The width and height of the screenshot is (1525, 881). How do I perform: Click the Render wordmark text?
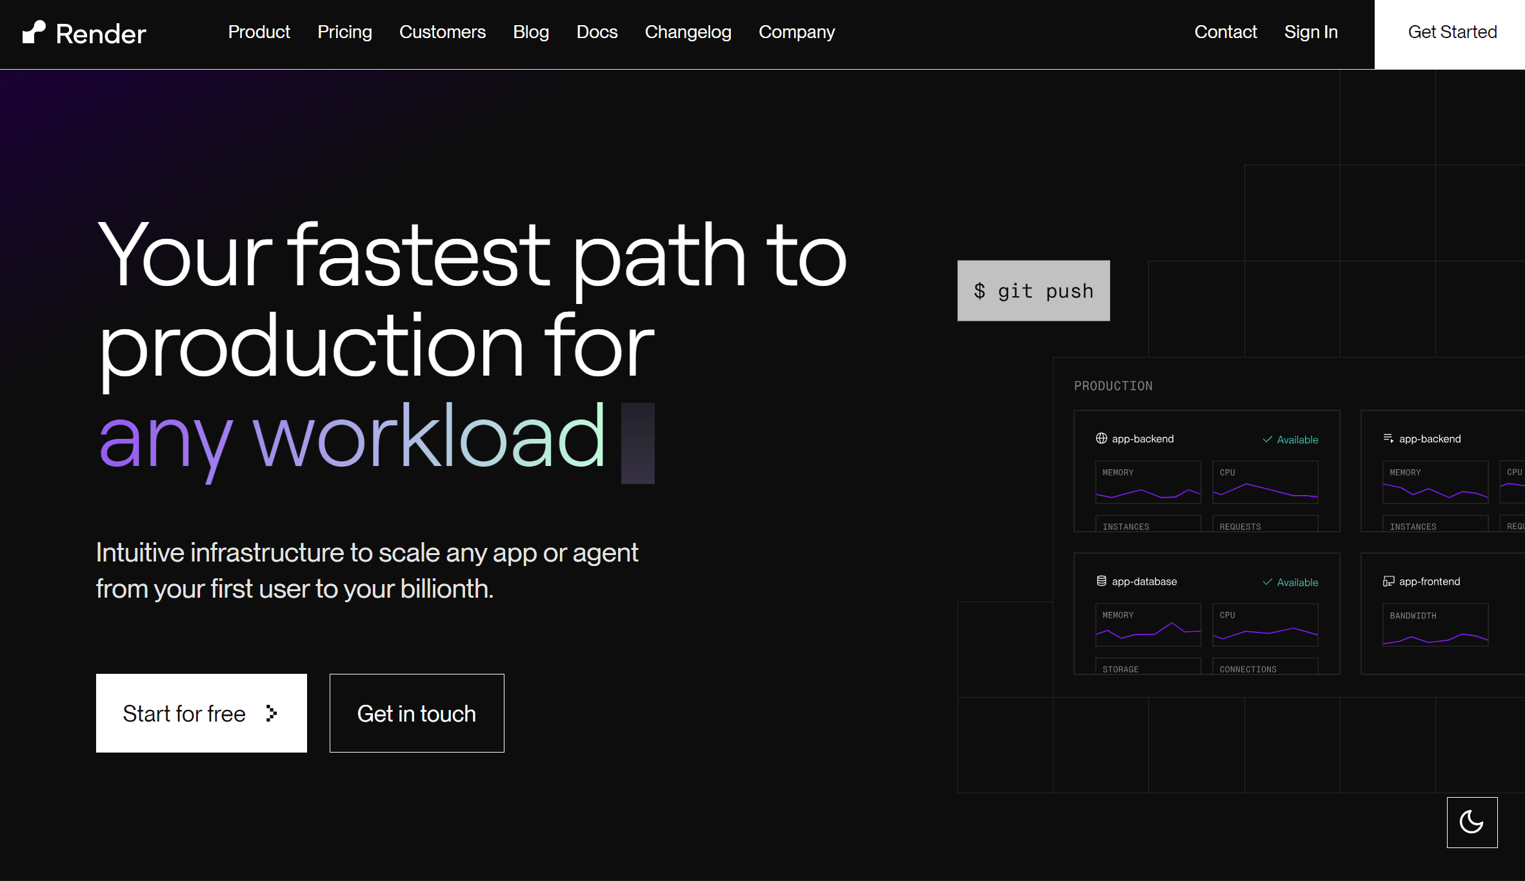click(x=101, y=34)
